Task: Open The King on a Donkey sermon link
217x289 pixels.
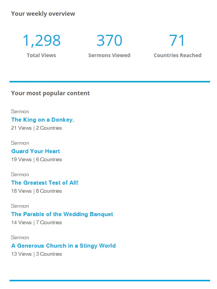Action: pyautogui.click(x=43, y=120)
